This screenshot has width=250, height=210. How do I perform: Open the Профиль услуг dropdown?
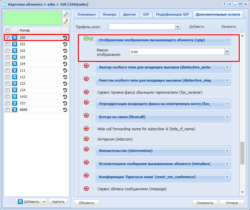pos(178,27)
